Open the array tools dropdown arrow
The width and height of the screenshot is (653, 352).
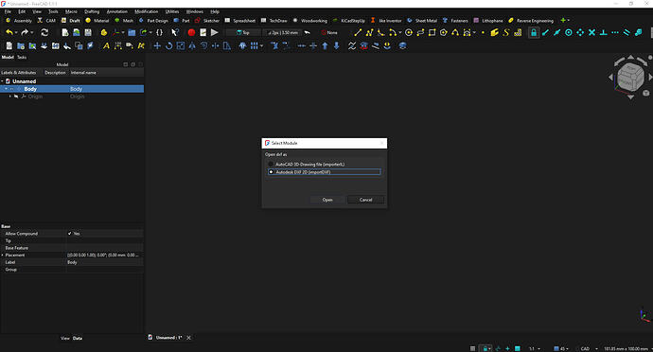pyautogui.click(x=261, y=46)
